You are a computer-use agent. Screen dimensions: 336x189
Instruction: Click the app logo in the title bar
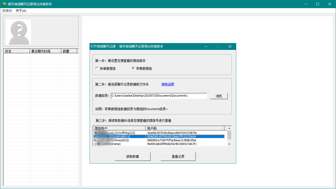[x=4, y=4]
